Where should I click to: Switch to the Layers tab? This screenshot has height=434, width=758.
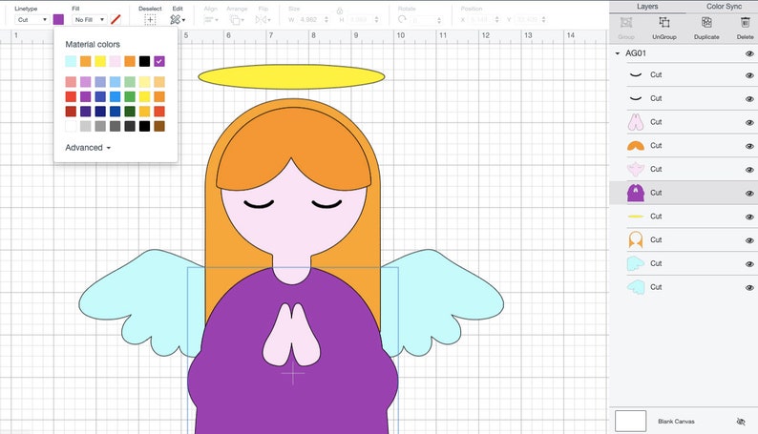pos(647,7)
